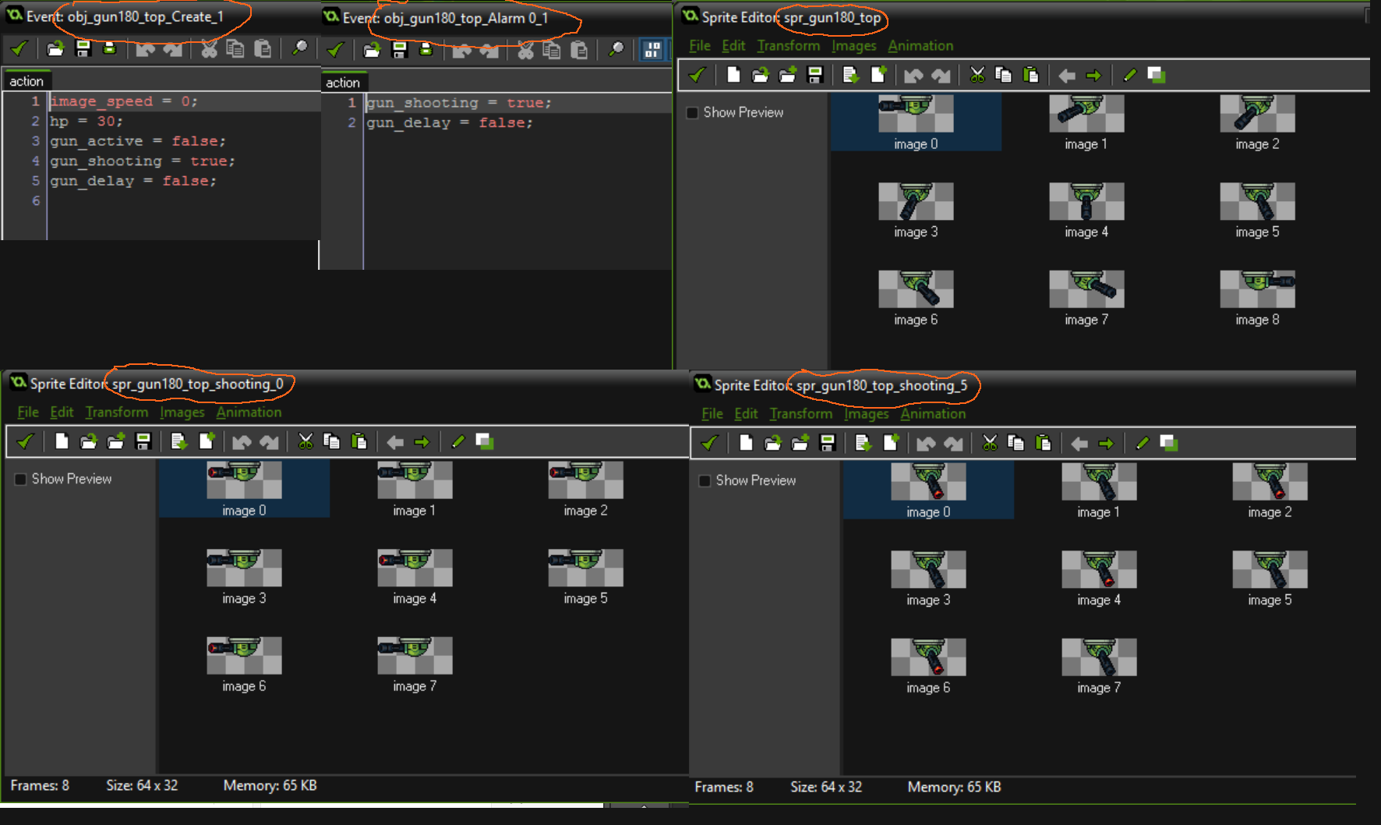Tick Show Preview in spr_gun180_top_shooting_0 editor
The width and height of the screenshot is (1381, 825).
[x=21, y=480]
